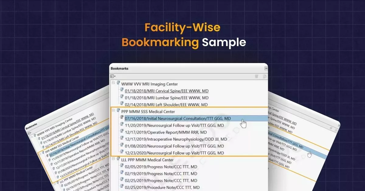Click the bookmark icon beside 12/17/2019 Operative Report
Image resolution: width=365 pixels, height=191 pixels.
pyautogui.click(x=121, y=132)
